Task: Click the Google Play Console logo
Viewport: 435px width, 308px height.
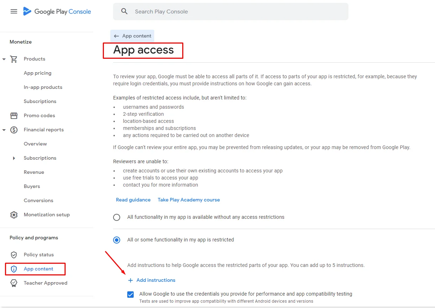Action: [57, 11]
